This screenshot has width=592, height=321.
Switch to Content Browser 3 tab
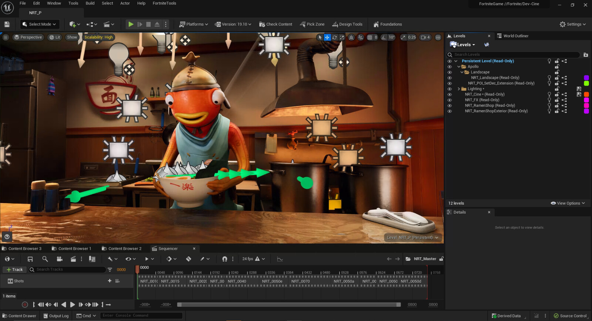[22, 249]
